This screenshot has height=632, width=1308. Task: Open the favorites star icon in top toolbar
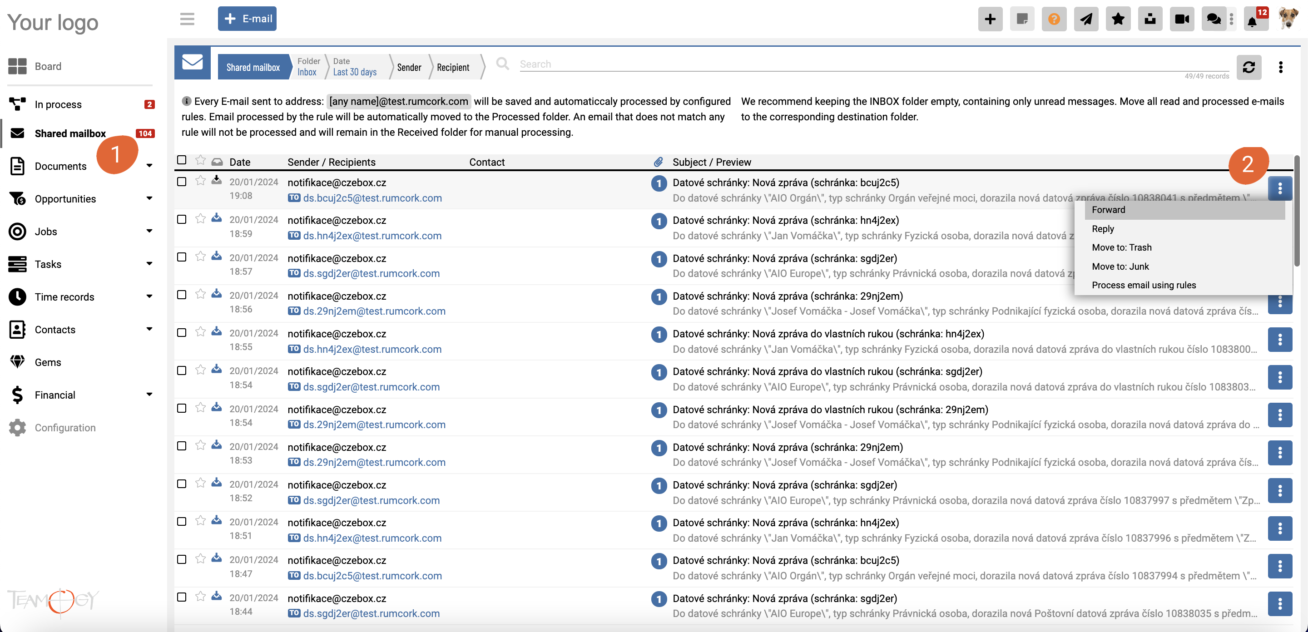point(1118,19)
